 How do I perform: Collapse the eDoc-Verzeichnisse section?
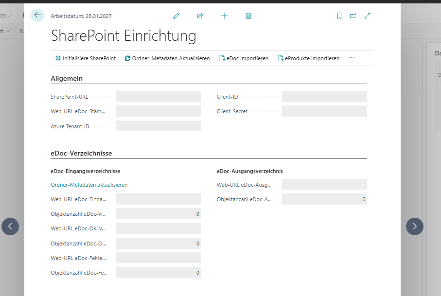click(x=81, y=153)
